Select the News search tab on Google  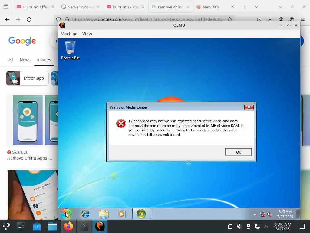tap(25, 60)
